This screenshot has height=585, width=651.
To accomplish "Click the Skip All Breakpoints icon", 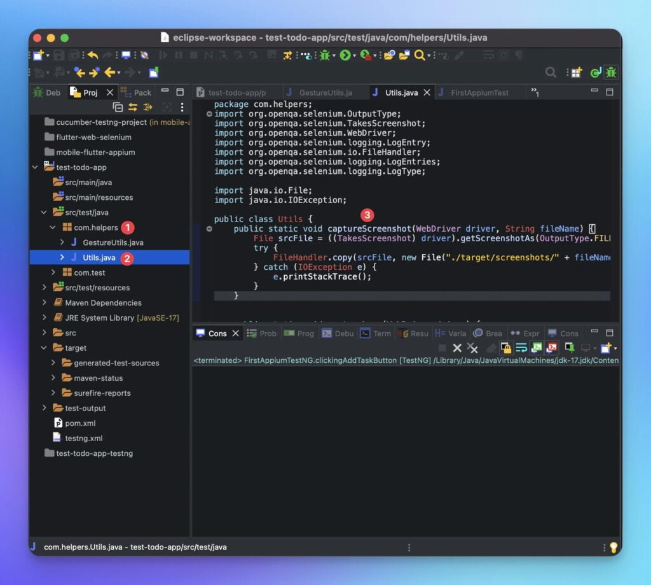I will click(144, 55).
